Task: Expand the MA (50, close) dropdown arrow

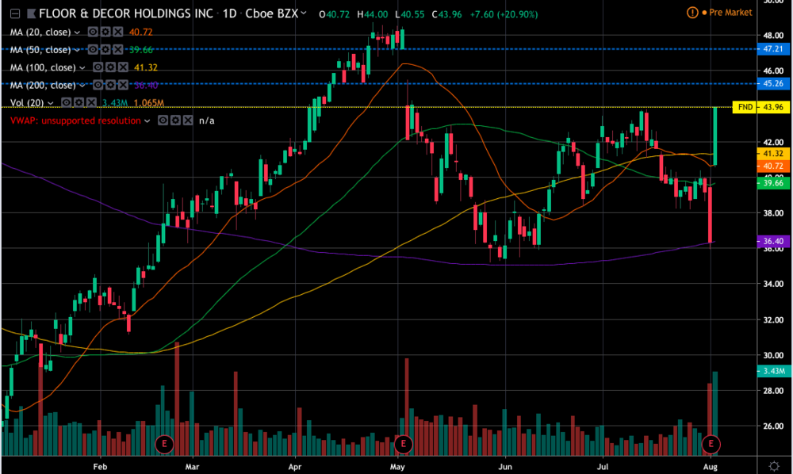Action: [77, 50]
